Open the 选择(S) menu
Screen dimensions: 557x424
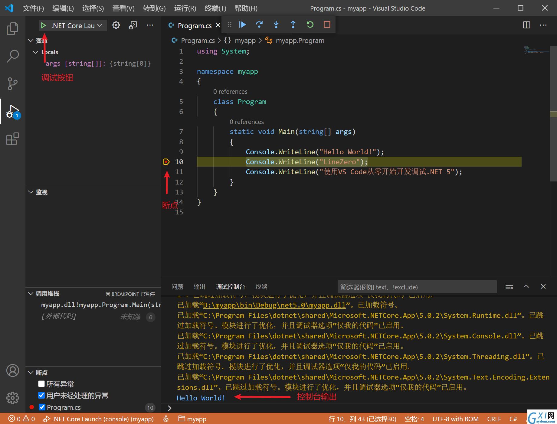(93, 8)
